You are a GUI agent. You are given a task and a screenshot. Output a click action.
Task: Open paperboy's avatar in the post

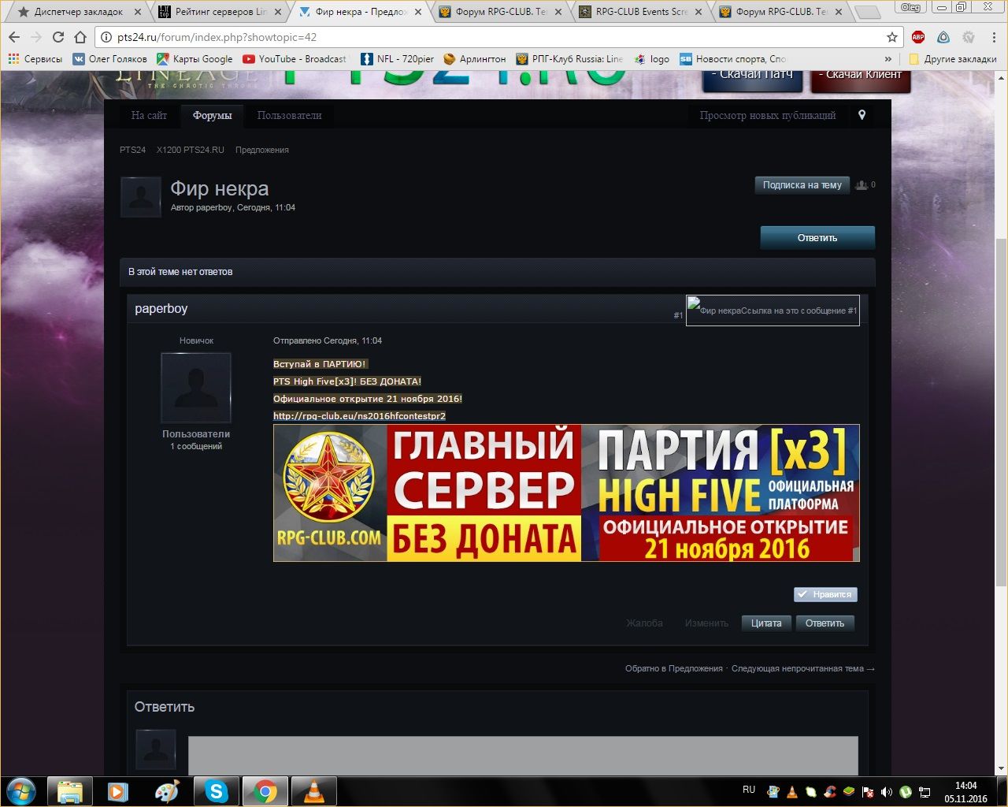196,387
